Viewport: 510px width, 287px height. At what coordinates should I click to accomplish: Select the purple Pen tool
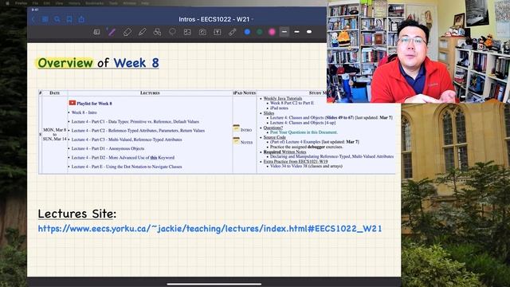click(112, 32)
